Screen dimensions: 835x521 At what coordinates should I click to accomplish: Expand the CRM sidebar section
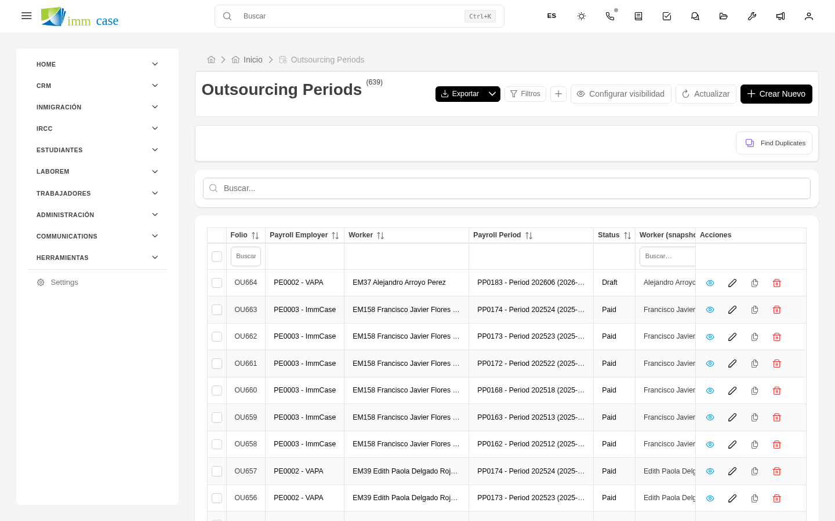[x=97, y=86]
